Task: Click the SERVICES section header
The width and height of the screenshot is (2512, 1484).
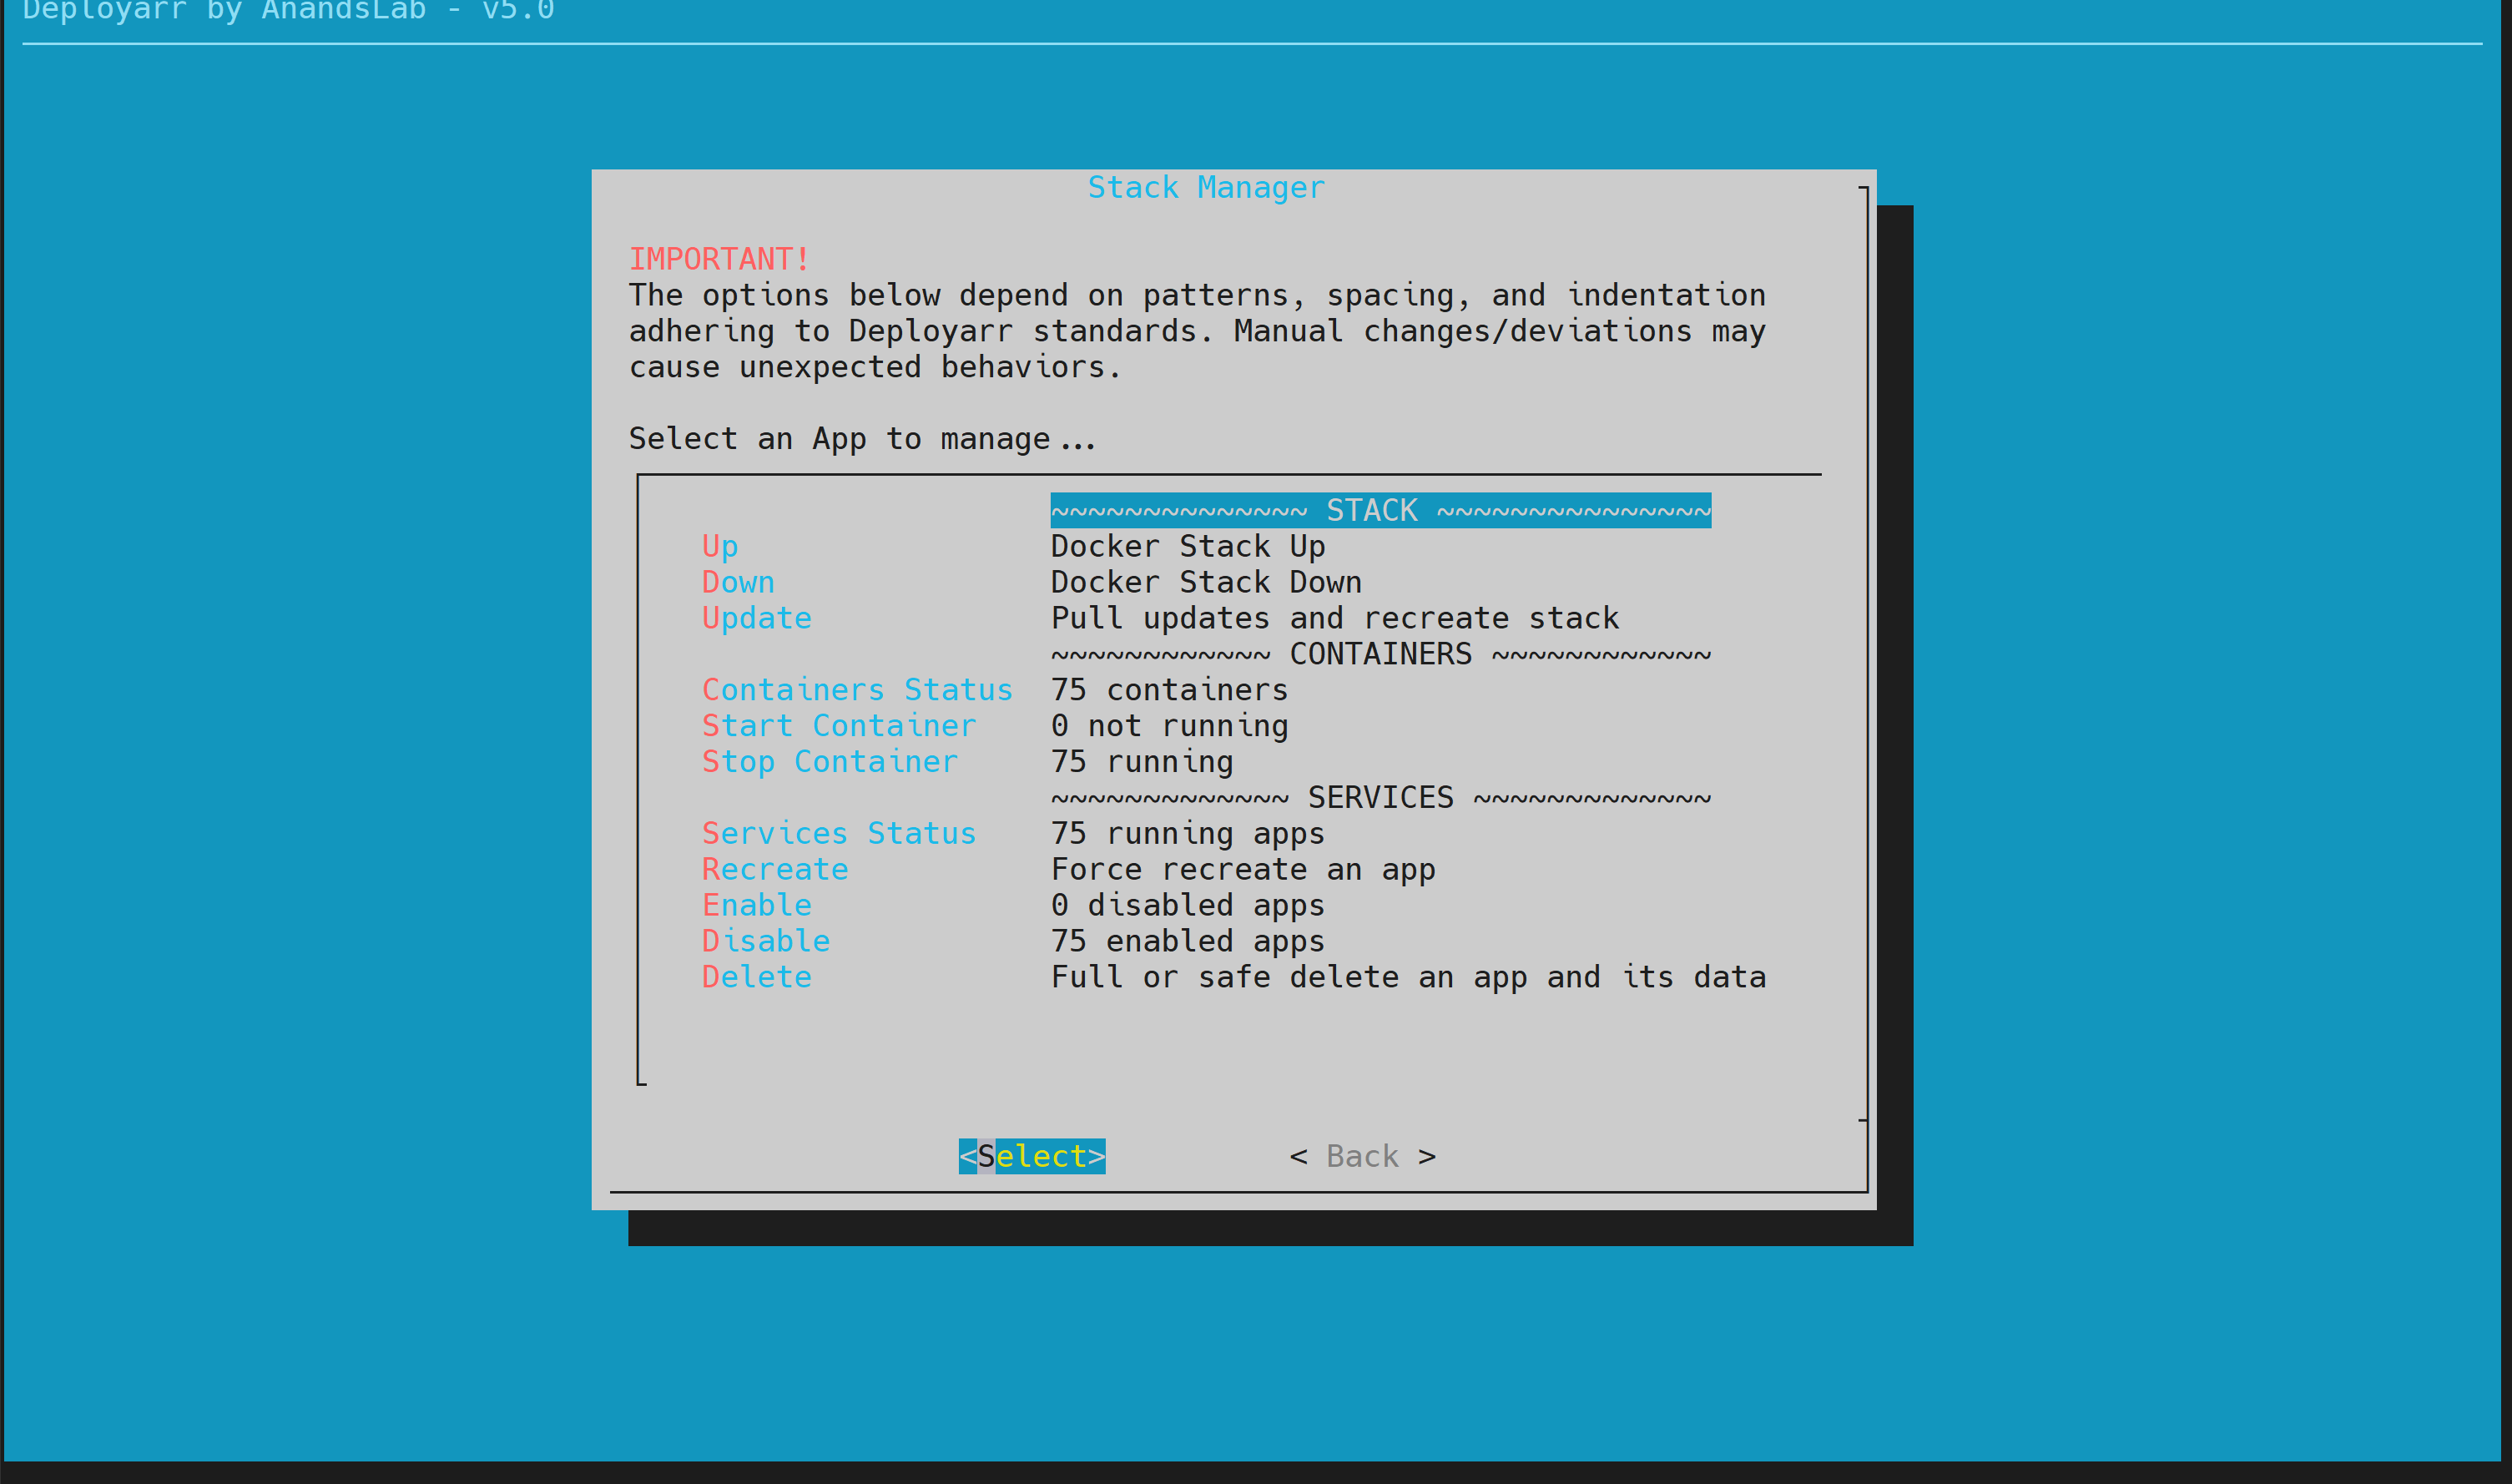Action: 1380,798
